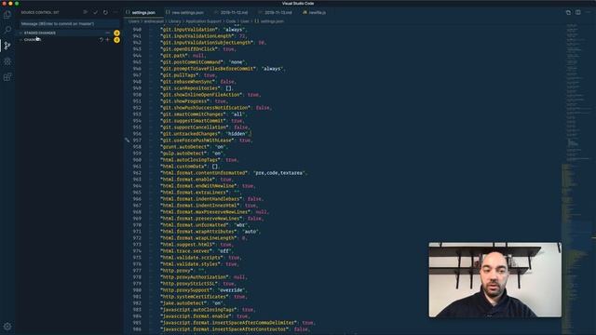Click the "pre,code,textarea" value

(279, 173)
